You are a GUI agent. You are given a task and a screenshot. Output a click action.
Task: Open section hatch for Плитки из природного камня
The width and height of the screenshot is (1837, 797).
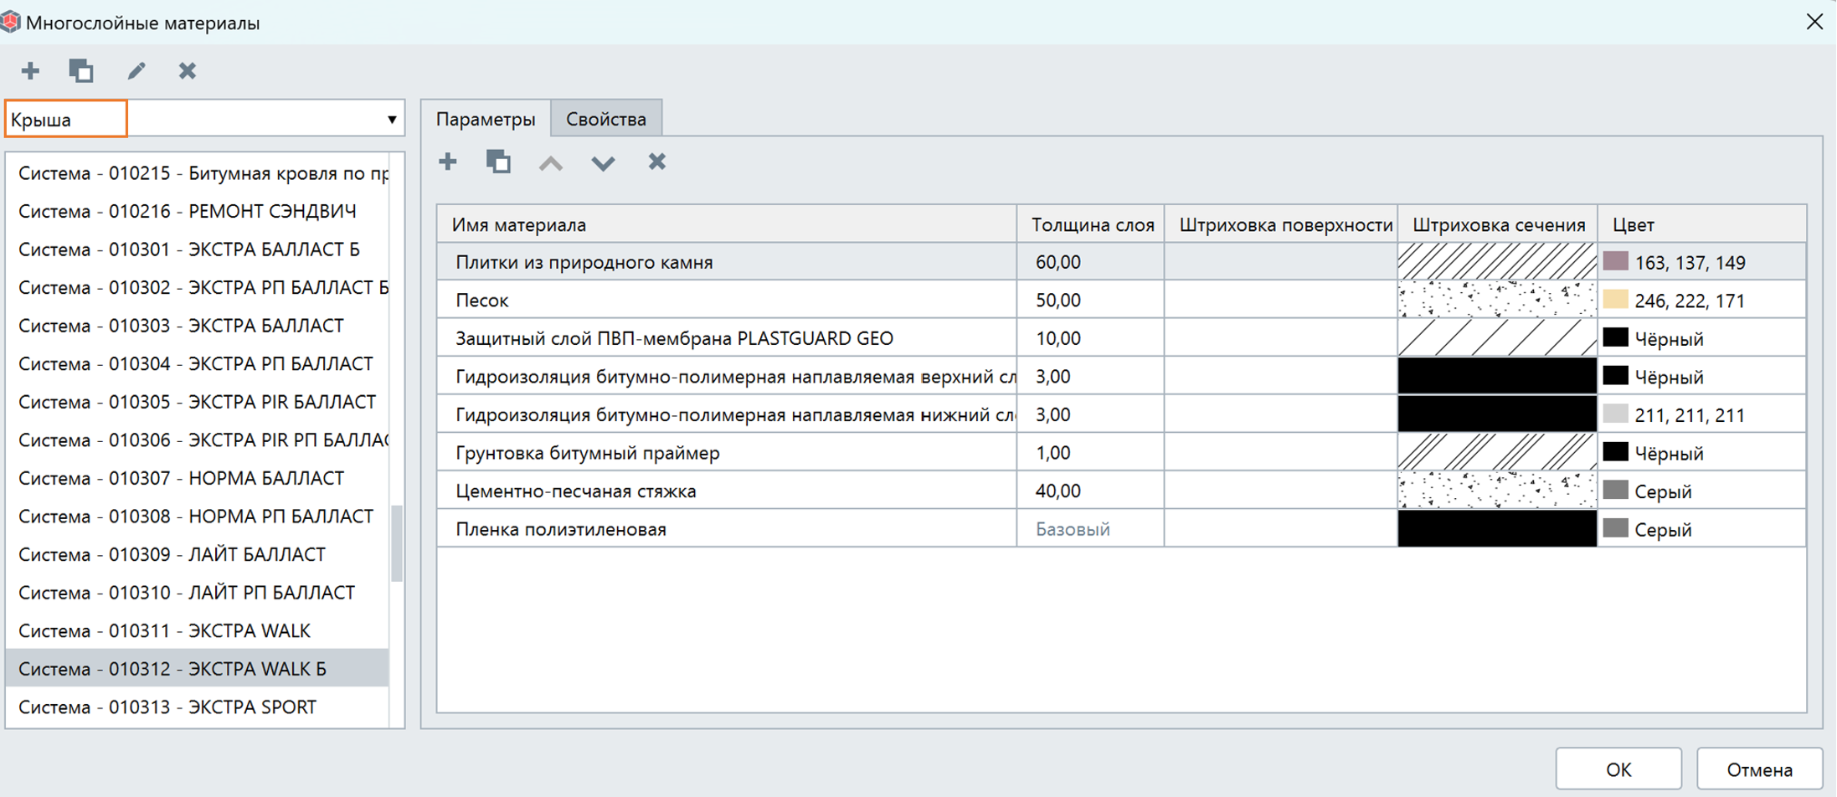click(1497, 261)
